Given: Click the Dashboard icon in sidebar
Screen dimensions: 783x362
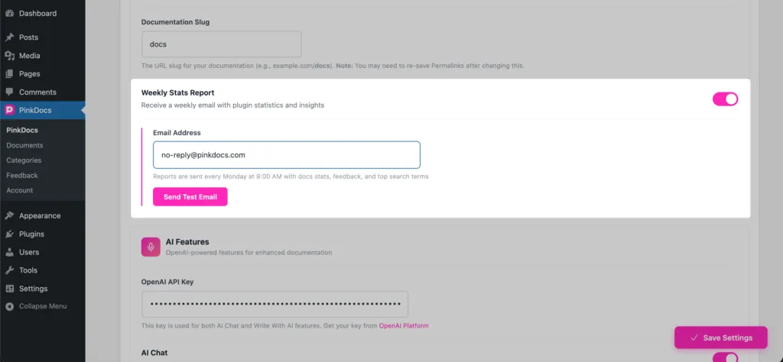Looking at the screenshot, I should pyautogui.click(x=9, y=14).
